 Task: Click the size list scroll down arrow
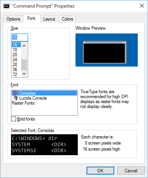click(24, 73)
